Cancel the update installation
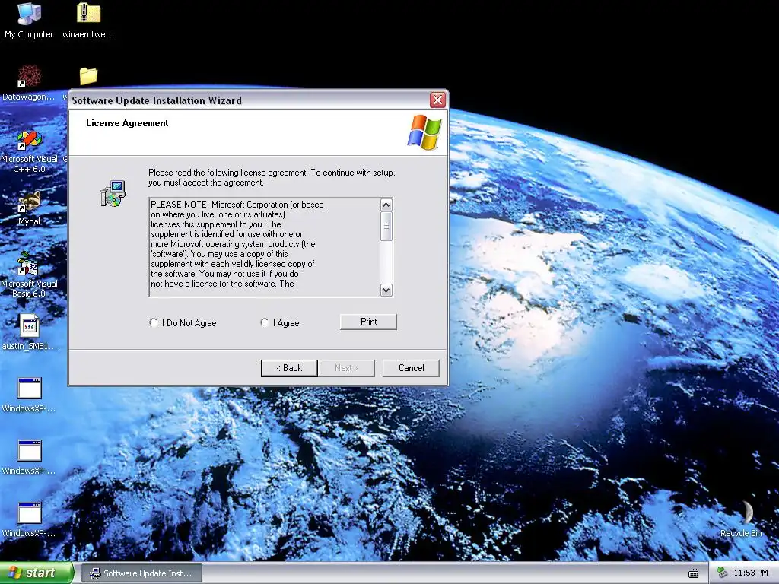The width and height of the screenshot is (779, 584). pyautogui.click(x=411, y=368)
